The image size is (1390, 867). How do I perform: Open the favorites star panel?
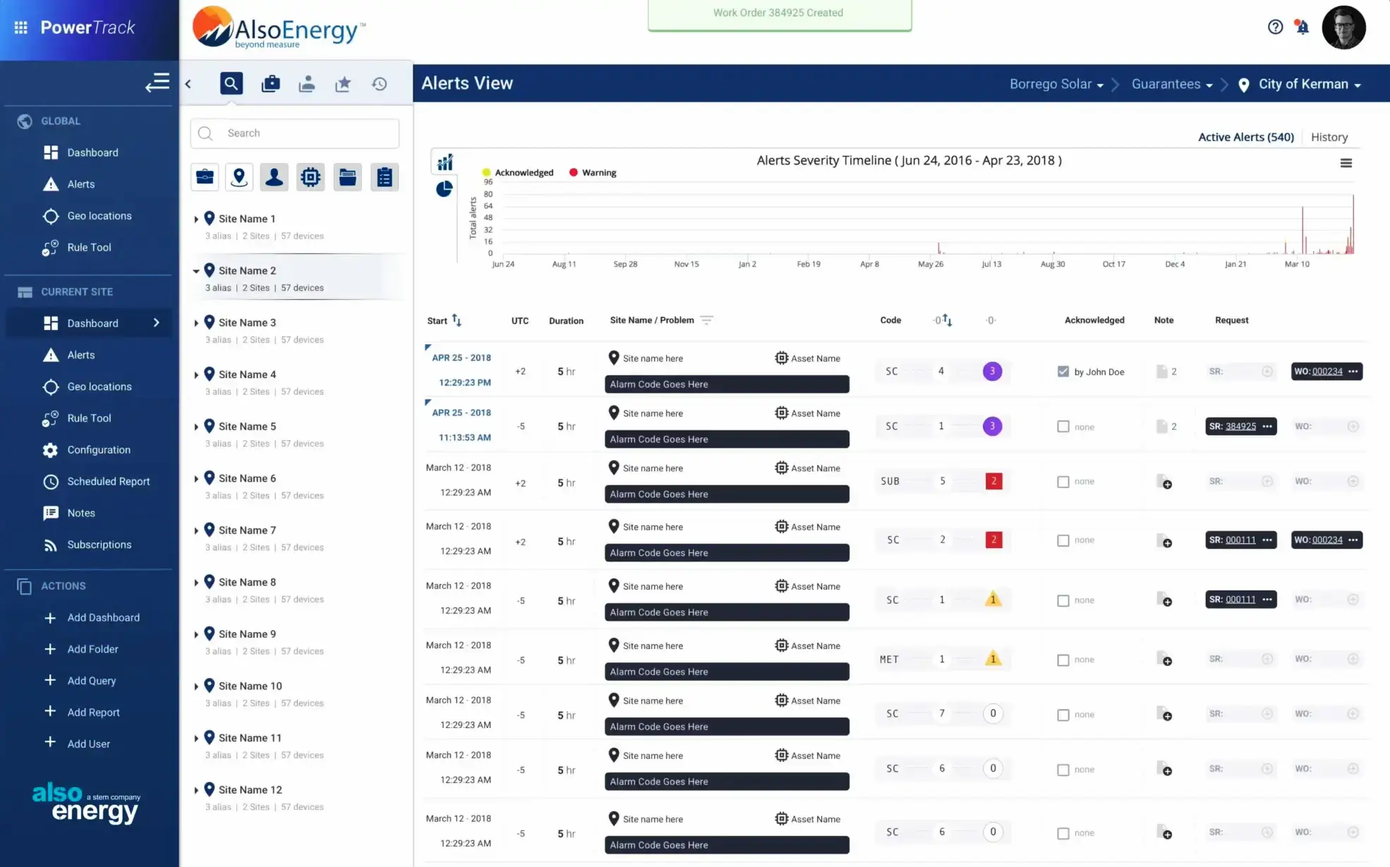tap(343, 83)
